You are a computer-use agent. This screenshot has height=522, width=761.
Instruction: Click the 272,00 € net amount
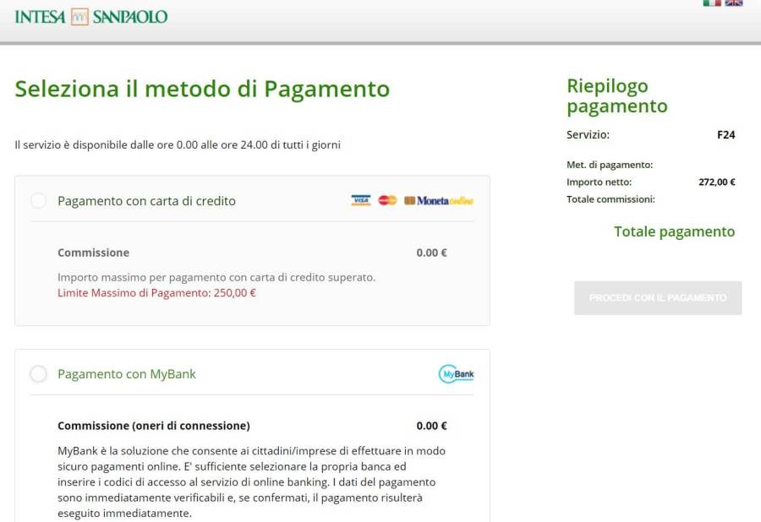(716, 182)
